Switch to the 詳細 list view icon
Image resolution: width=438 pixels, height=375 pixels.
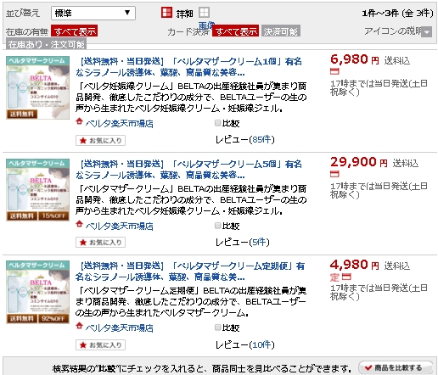coord(166,13)
